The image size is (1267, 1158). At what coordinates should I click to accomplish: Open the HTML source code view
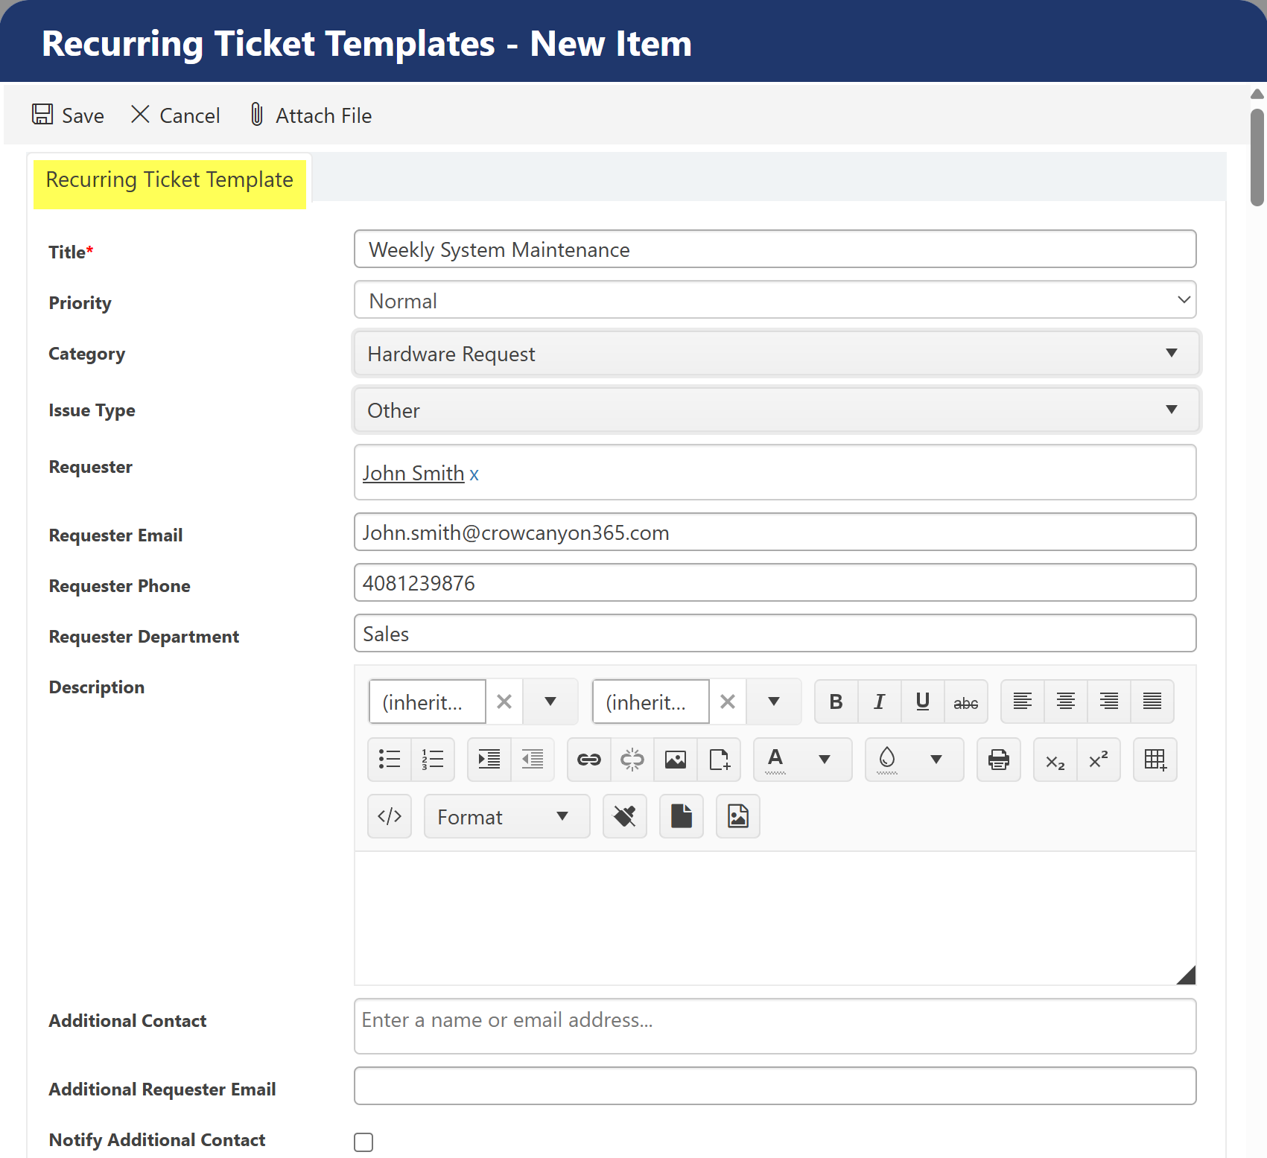pyautogui.click(x=390, y=816)
